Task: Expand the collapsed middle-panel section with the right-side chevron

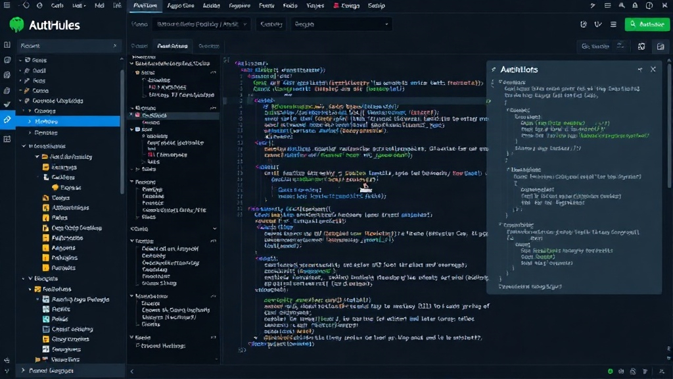Action: coord(214,229)
